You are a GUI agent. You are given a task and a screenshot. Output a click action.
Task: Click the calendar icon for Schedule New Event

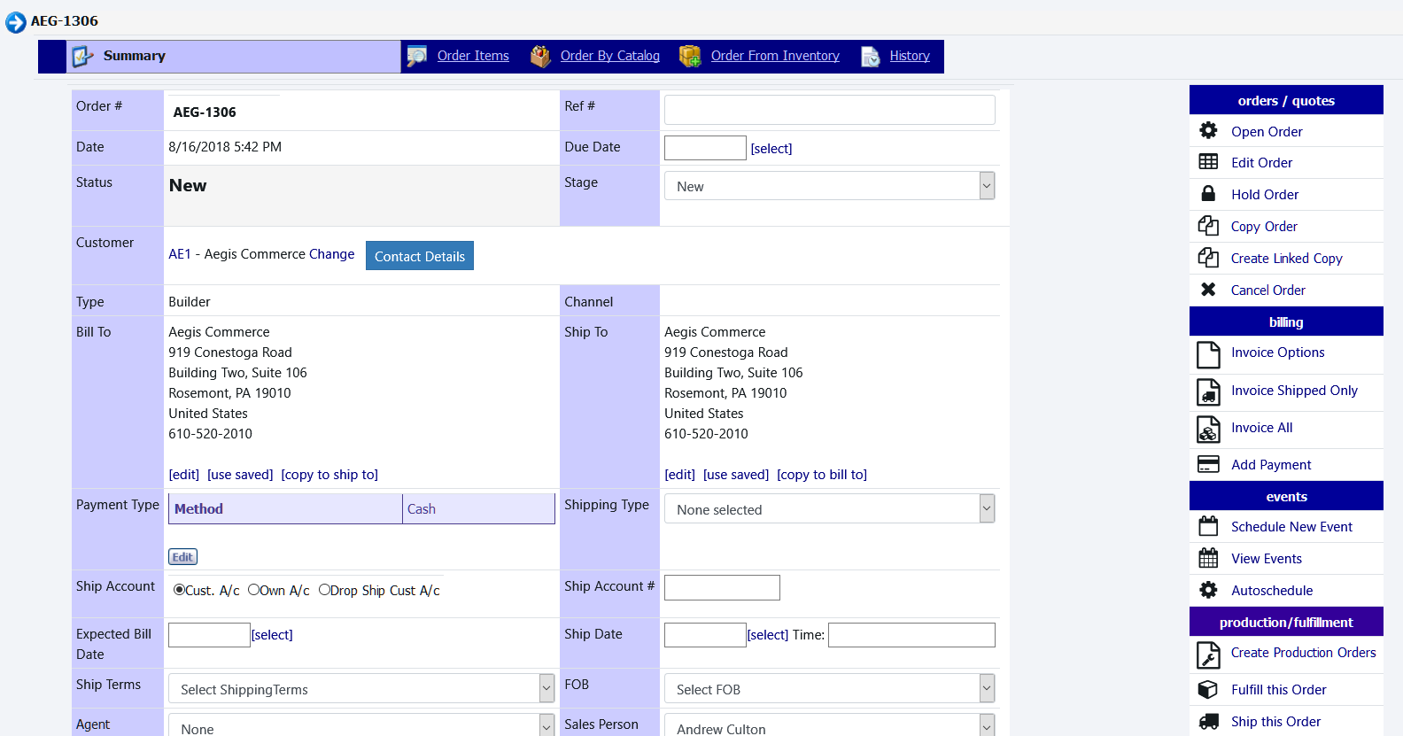1208,527
